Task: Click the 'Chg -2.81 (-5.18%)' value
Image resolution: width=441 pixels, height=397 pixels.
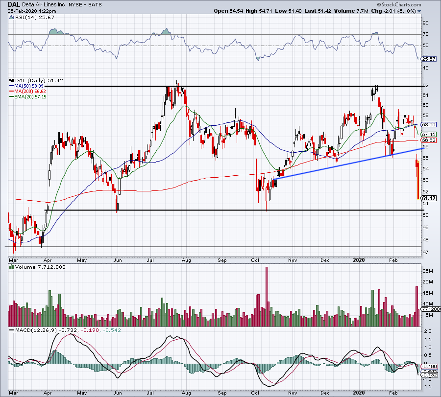Action: (393, 11)
